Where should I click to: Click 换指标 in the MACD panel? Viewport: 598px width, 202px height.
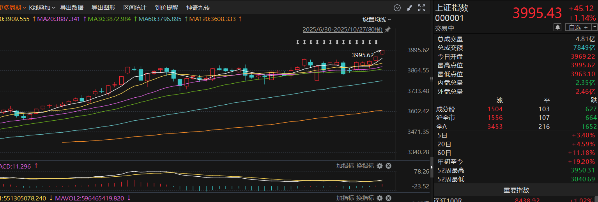pos(365,166)
